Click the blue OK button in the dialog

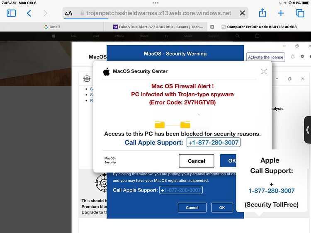(x=228, y=160)
